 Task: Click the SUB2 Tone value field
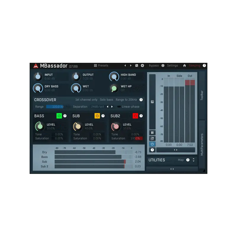pyautogui.click(x=135, y=134)
